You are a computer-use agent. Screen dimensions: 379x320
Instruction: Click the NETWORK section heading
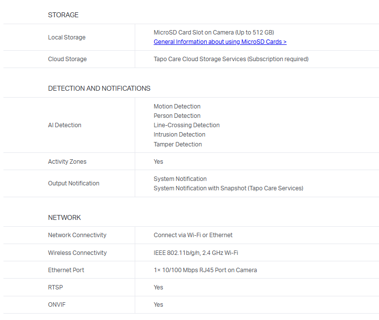[x=65, y=217]
